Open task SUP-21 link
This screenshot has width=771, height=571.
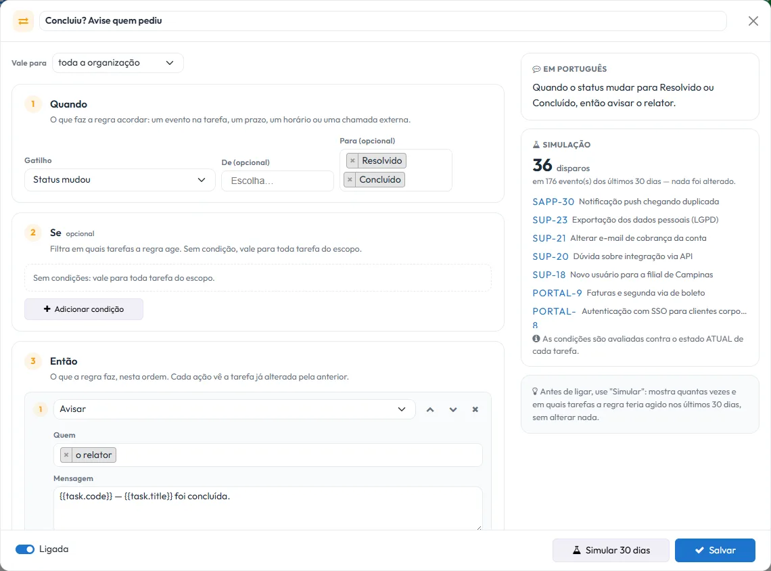pyautogui.click(x=549, y=238)
